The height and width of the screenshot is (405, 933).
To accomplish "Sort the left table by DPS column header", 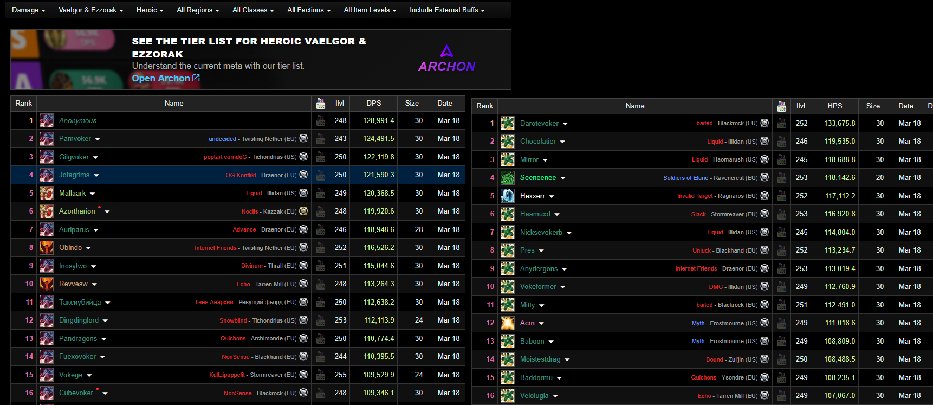I will coord(373,103).
